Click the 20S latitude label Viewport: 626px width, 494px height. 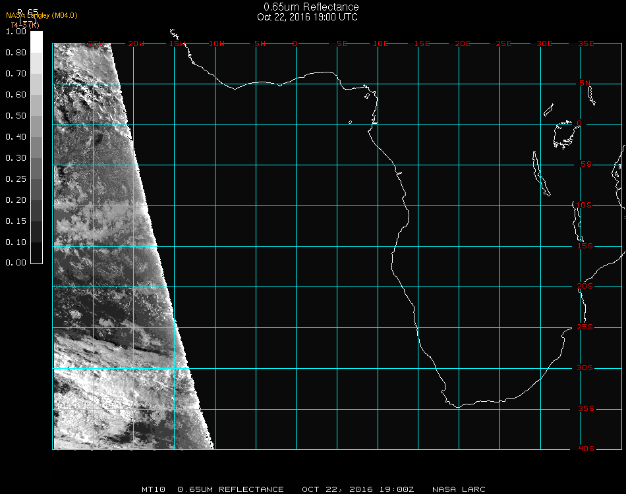[x=585, y=287]
